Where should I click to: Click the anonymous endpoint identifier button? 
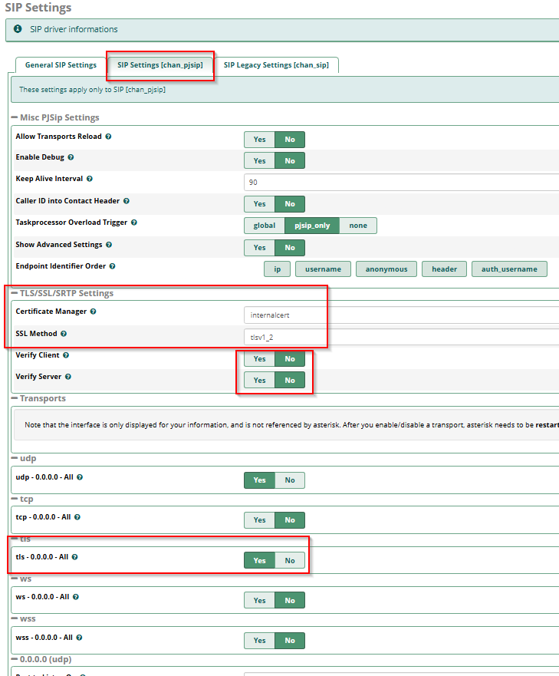pyautogui.click(x=386, y=269)
